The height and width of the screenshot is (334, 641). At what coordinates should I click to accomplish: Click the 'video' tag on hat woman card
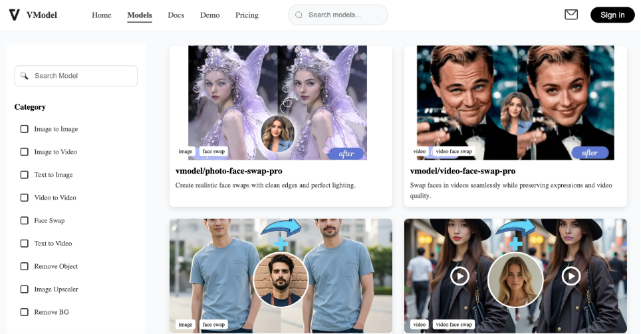420,325
